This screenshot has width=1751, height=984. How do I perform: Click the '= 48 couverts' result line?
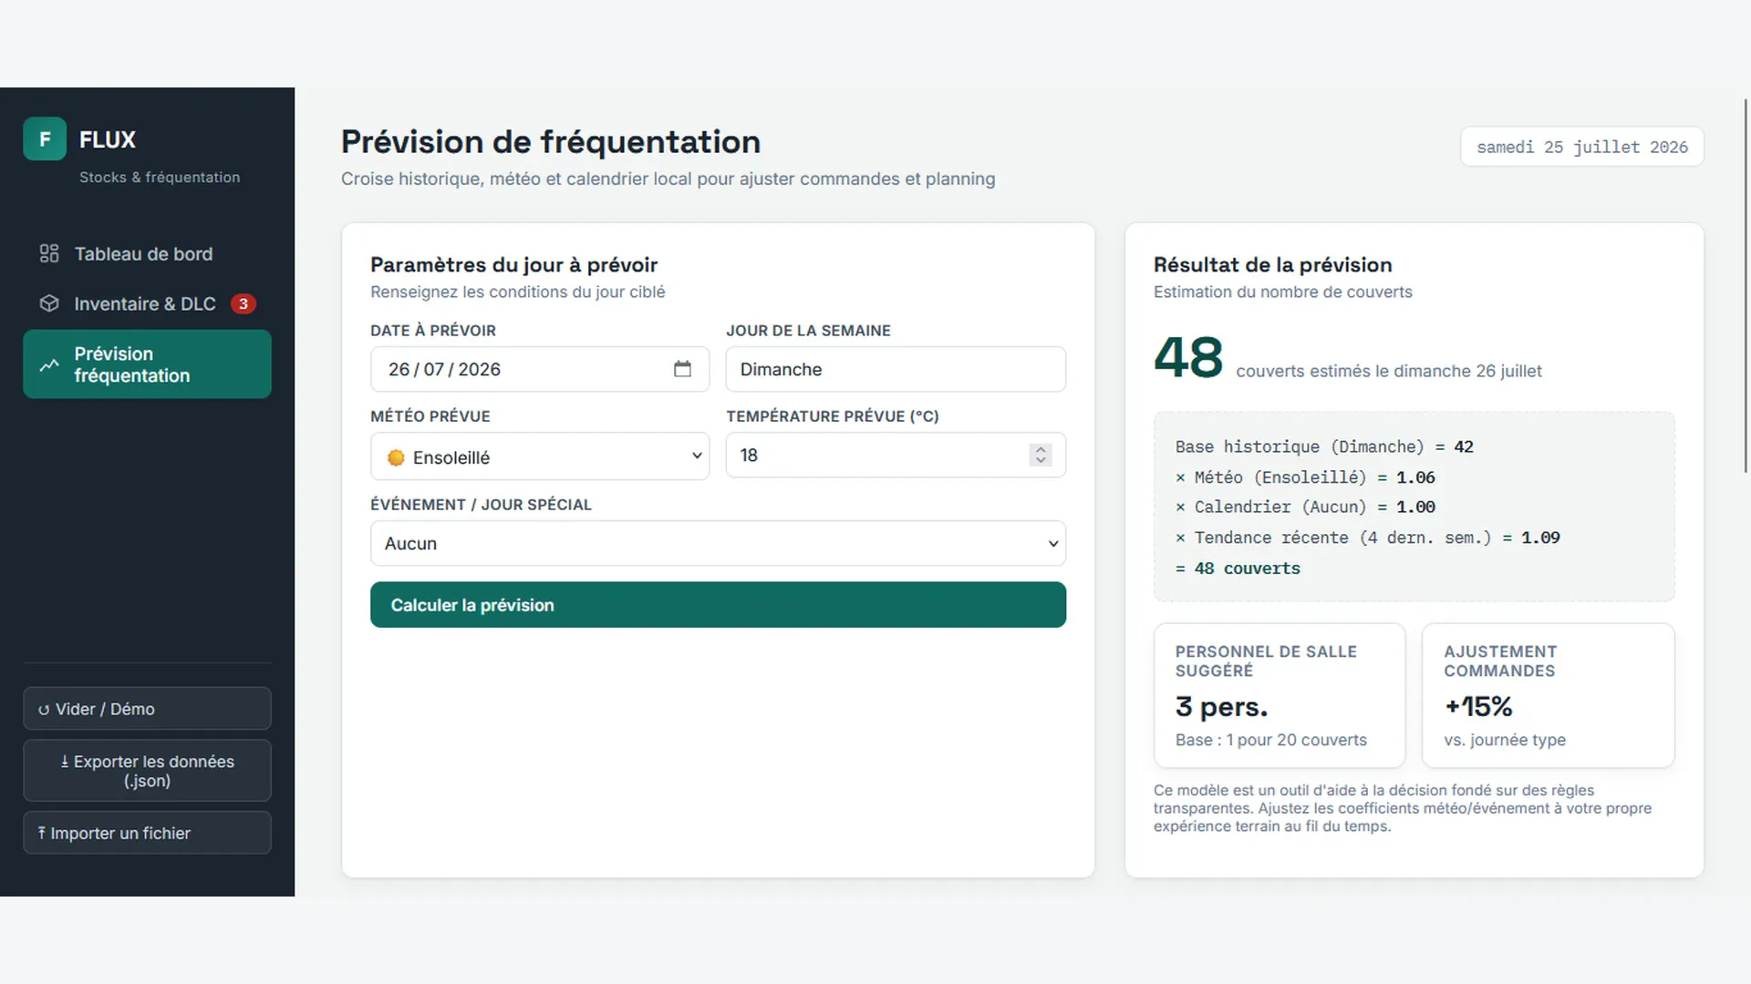point(1238,569)
